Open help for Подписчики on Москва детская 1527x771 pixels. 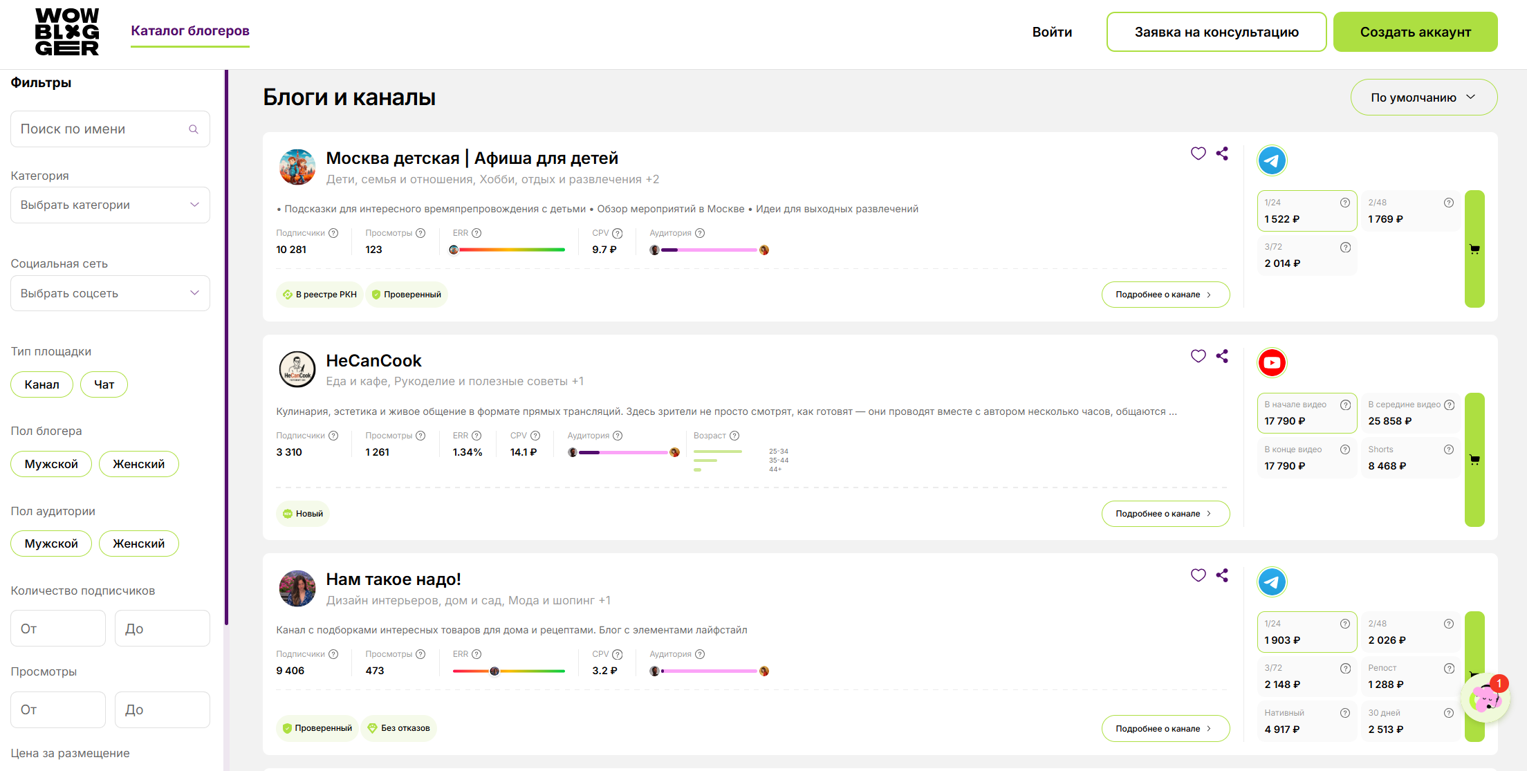pos(333,233)
